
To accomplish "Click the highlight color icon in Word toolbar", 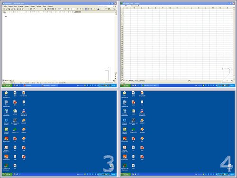I will tap(94, 9).
